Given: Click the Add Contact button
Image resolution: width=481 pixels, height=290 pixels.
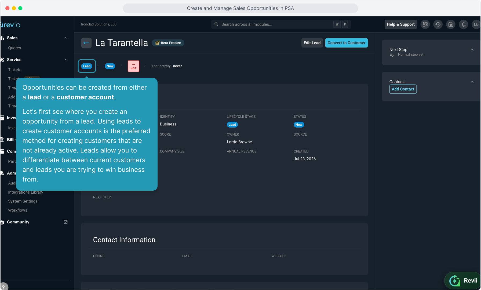Looking at the screenshot, I should [x=403, y=89].
